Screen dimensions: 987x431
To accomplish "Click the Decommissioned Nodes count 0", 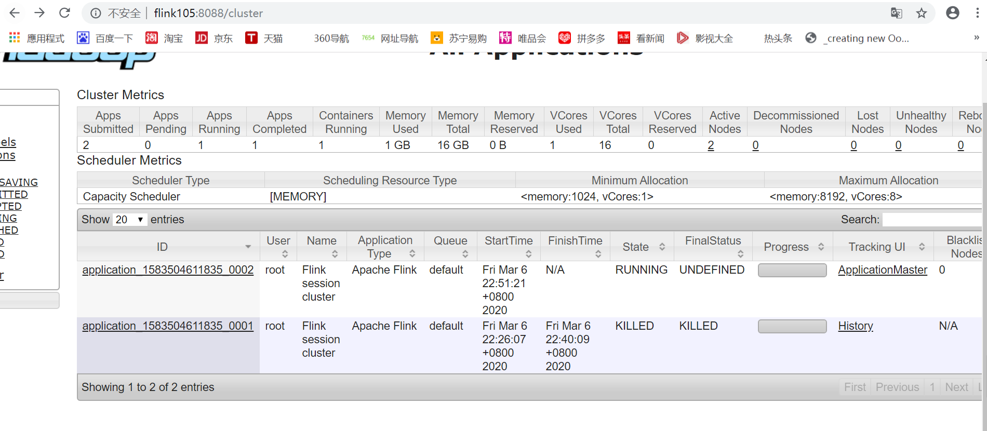I will coord(755,145).
